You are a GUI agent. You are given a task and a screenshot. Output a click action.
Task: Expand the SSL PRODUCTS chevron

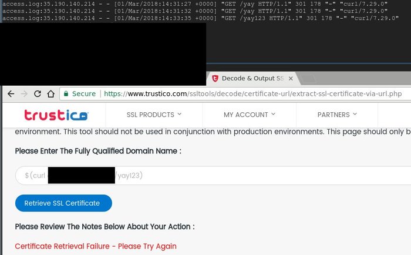[180, 114]
